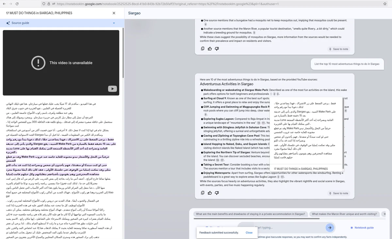Bookmark page with star icon
The height and width of the screenshot is (239, 392).
coord(384,4)
